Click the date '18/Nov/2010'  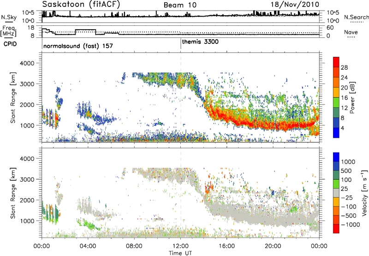(295, 5)
